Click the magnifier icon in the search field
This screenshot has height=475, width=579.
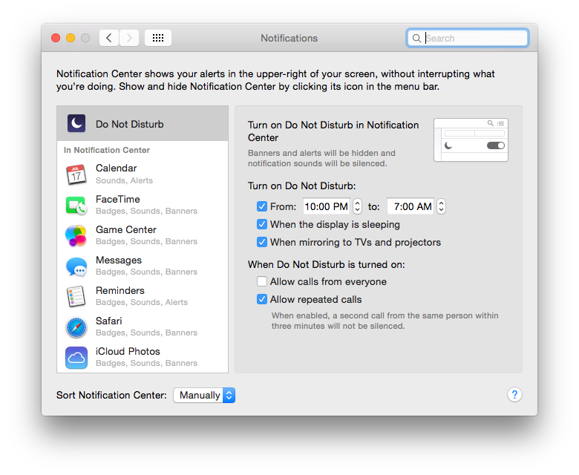[x=416, y=38]
